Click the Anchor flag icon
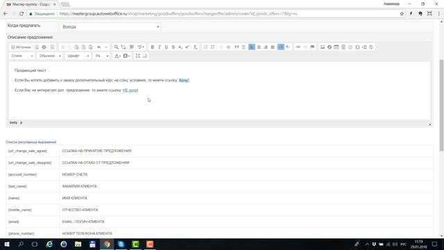This screenshot has width=444, height=250. pyautogui.click(x=312, y=47)
